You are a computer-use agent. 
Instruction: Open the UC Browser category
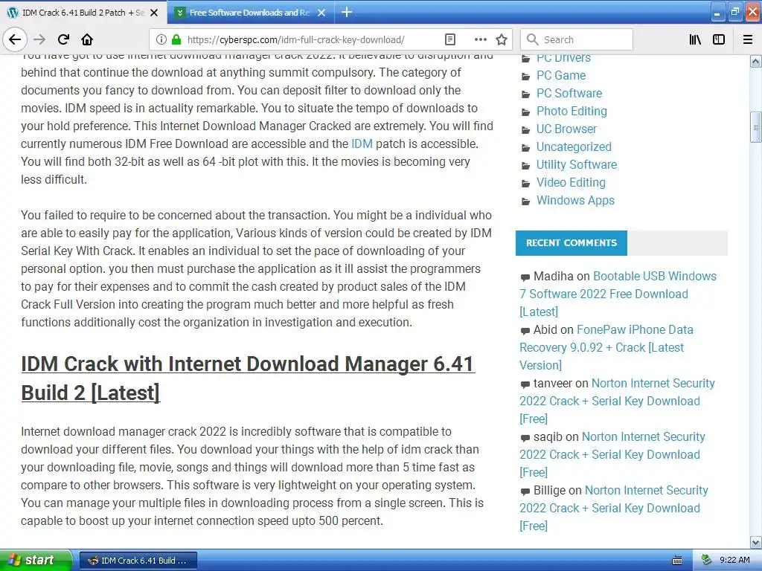[566, 129]
